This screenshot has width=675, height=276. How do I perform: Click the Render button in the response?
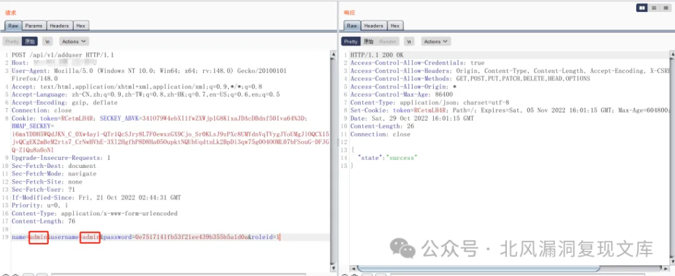tap(388, 41)
